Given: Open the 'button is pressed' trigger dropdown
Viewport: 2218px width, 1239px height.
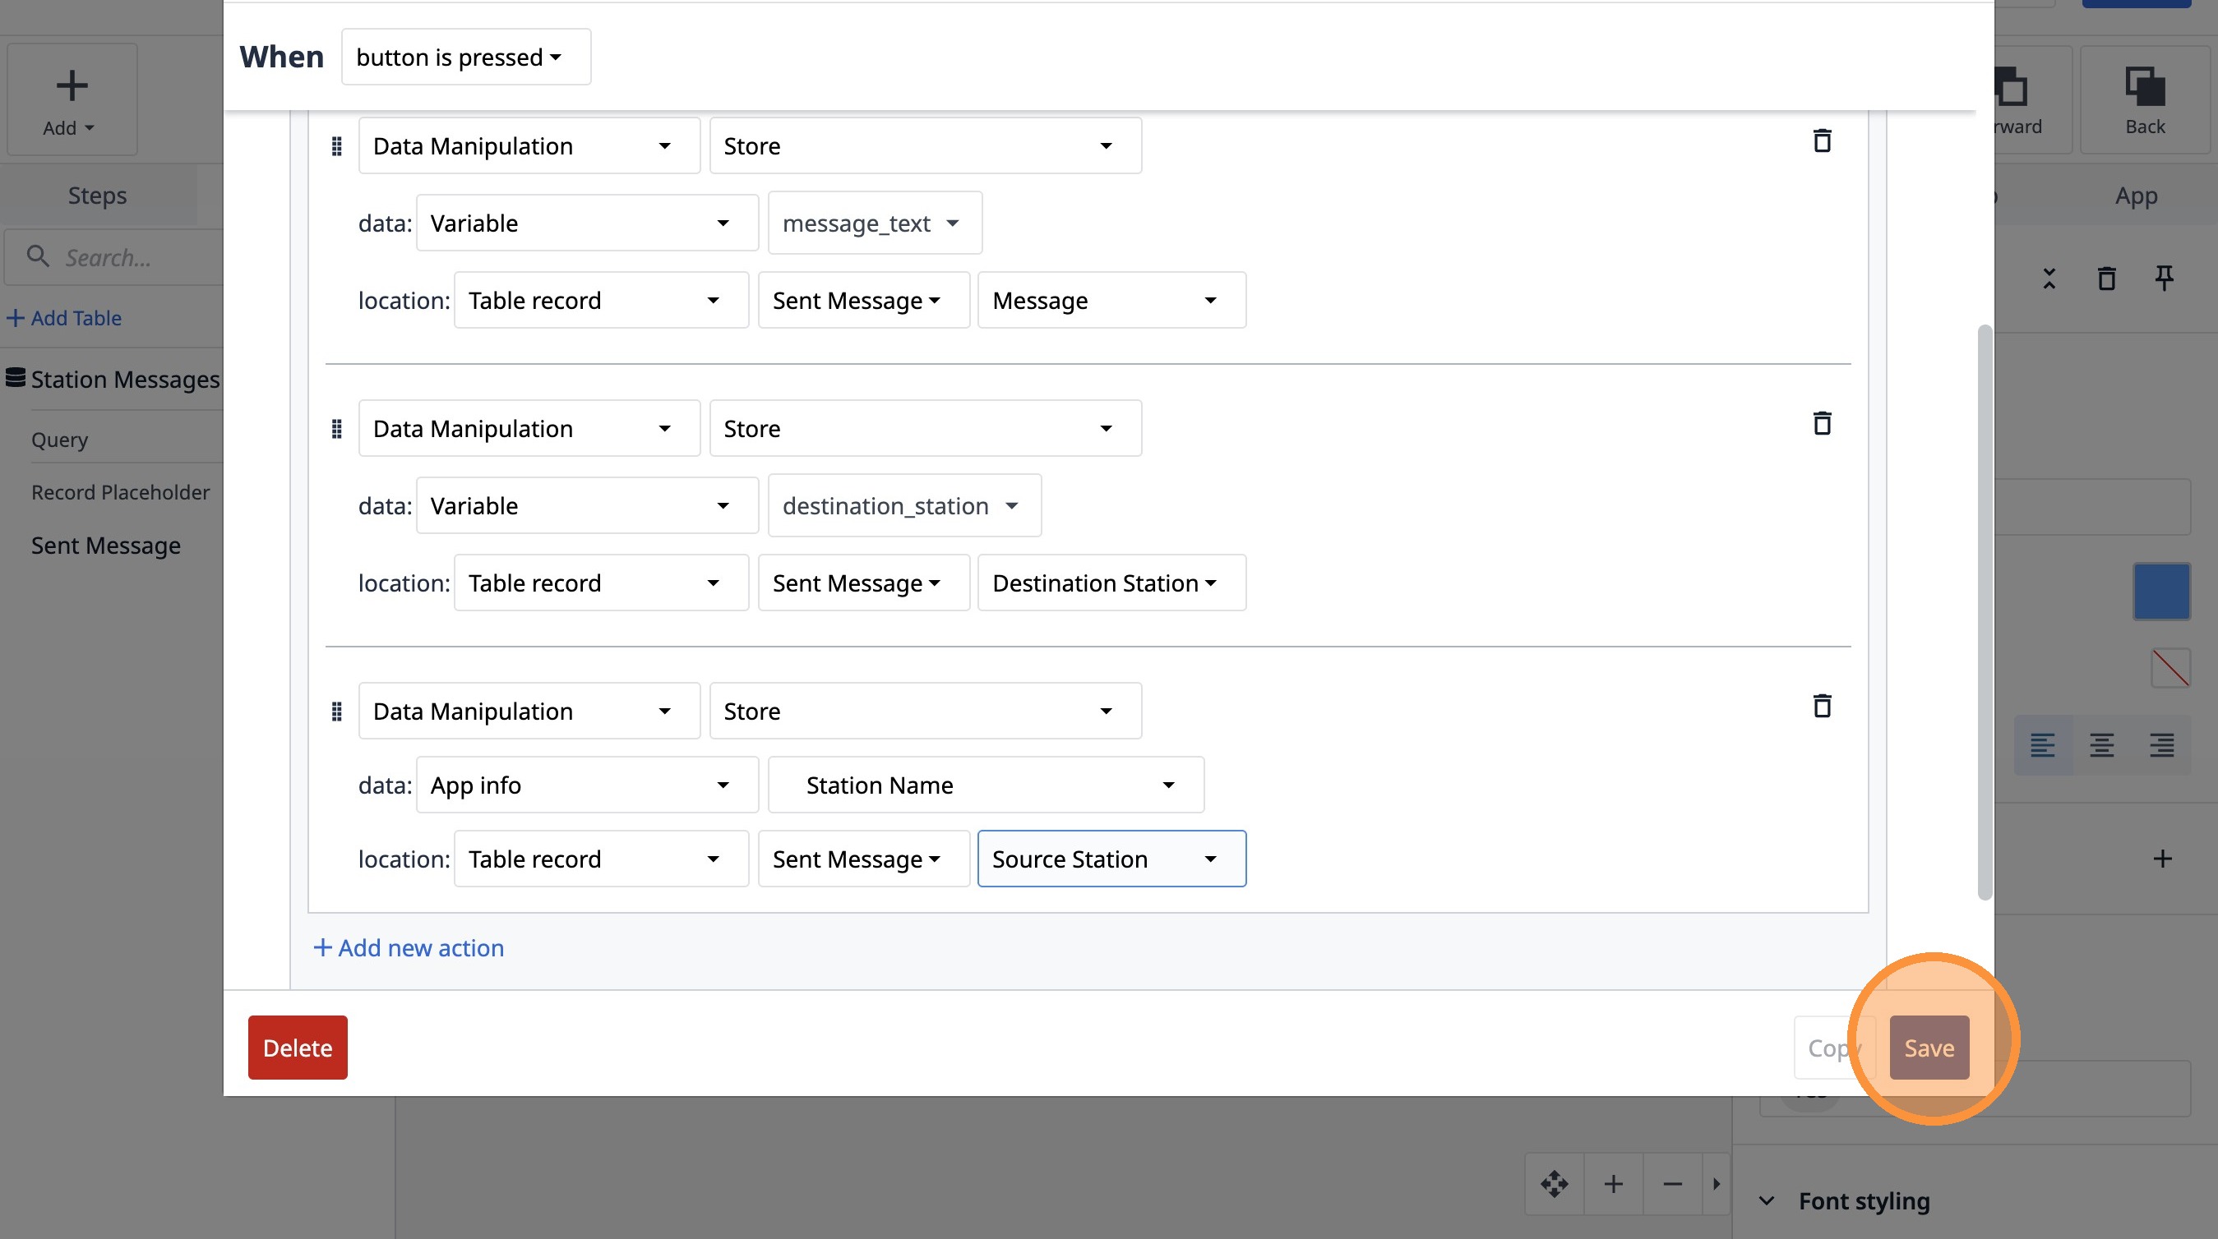Looking at the screenshot, I should point(466,58).
